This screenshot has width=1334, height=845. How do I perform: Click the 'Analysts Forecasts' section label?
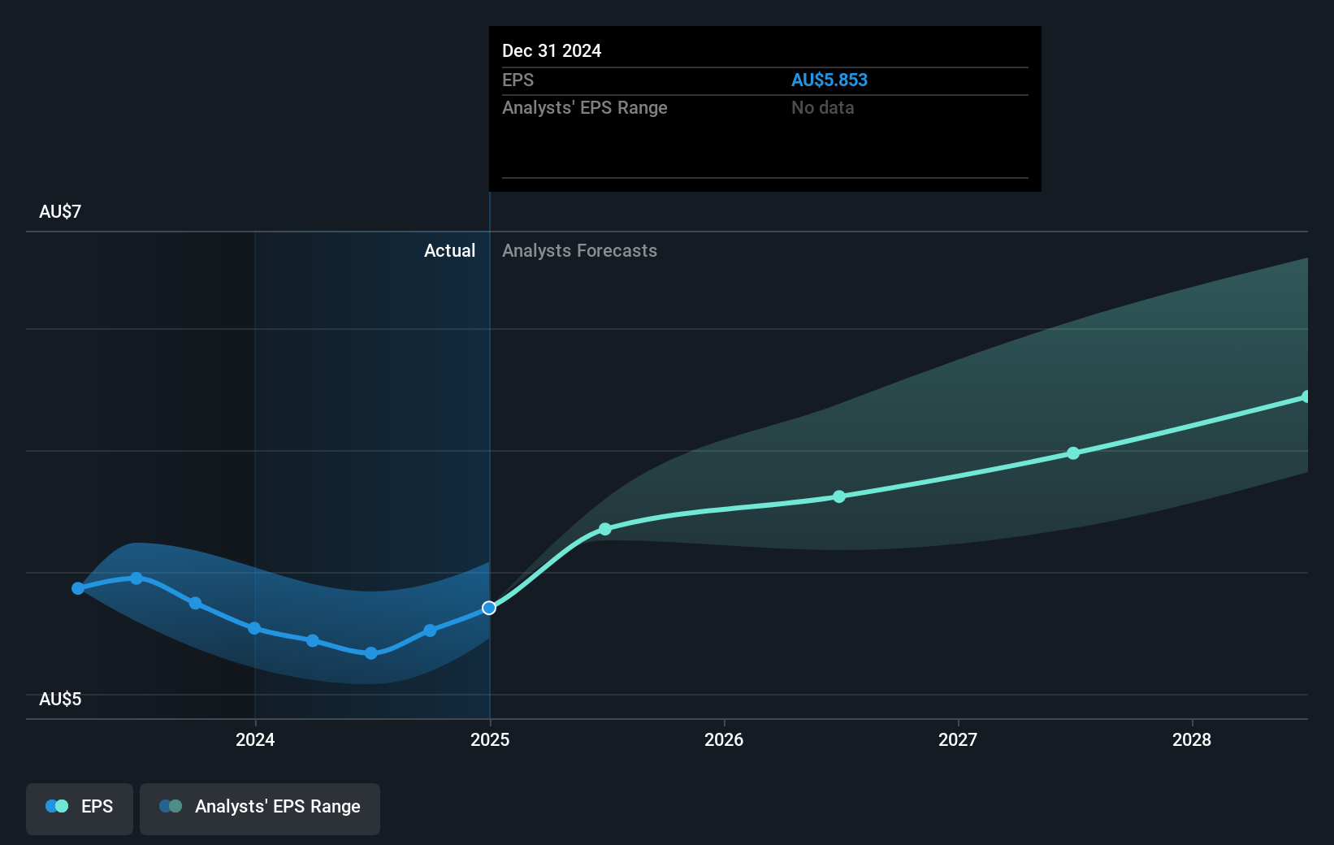(579, 250)
